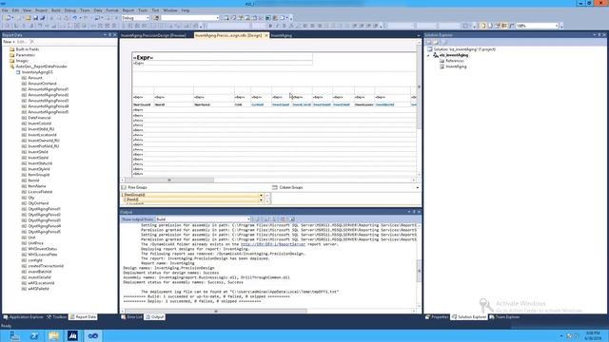Click the New Project toolbar icon

[8, 18]
